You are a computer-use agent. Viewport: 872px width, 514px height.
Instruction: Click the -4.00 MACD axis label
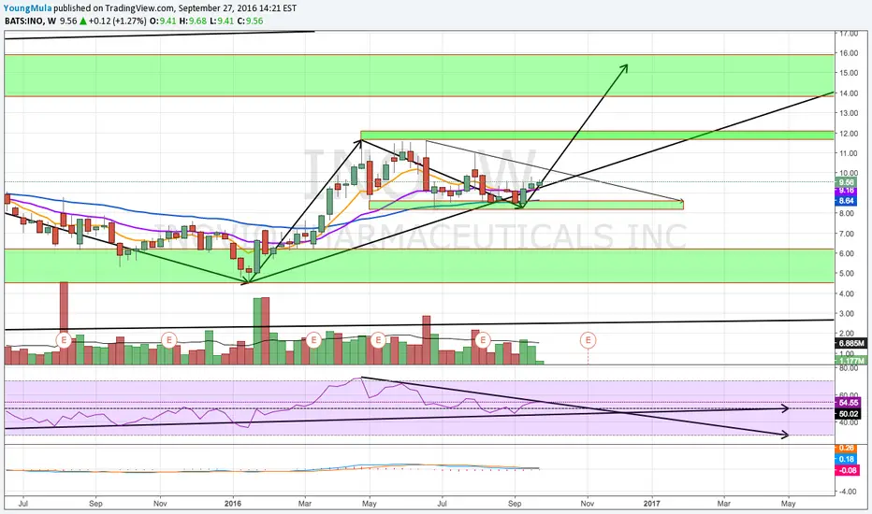pyautogui.click(x=849, y=492)
